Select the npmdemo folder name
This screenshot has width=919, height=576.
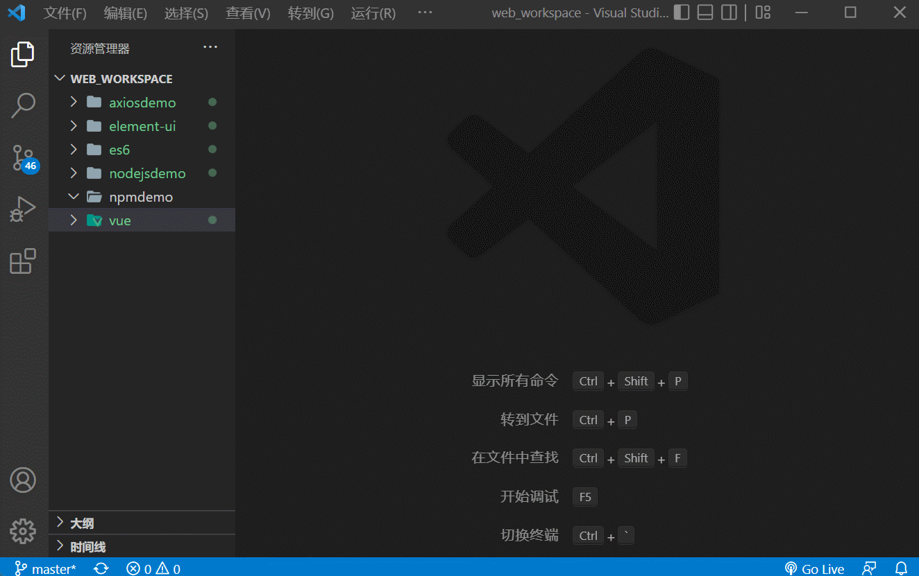click(141, 197)
